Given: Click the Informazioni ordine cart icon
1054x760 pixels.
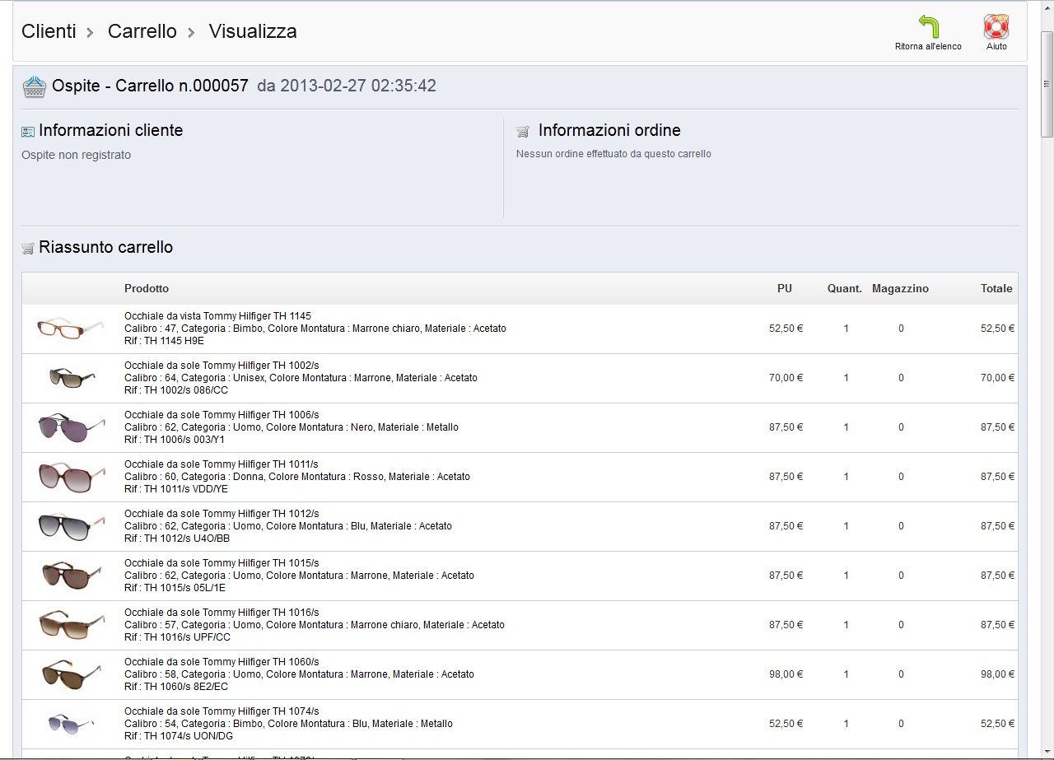Looking at the screenshot, I should pos(523,132).
